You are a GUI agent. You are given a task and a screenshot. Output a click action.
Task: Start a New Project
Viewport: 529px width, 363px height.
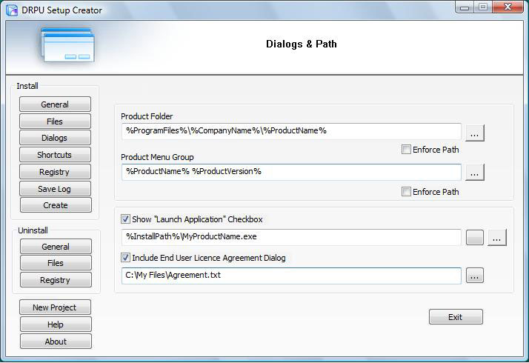pos(55,307)
